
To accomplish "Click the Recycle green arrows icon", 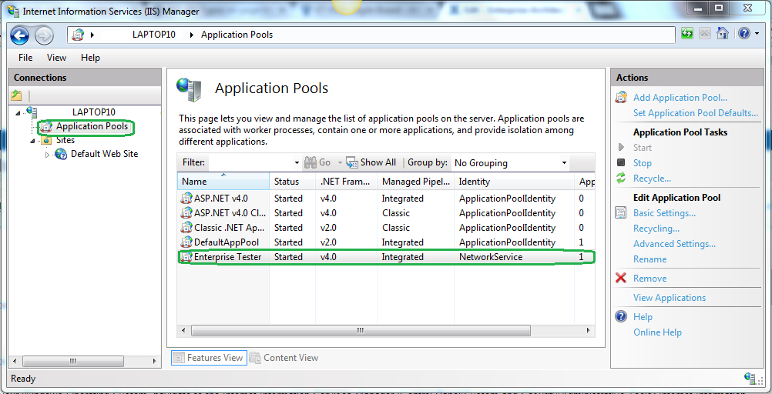I will point(621,179).
